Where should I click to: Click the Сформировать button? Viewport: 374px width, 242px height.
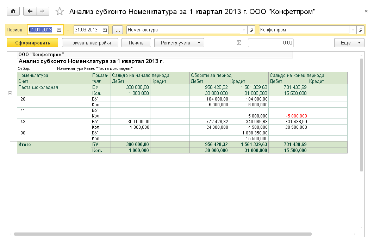point(32,43)
